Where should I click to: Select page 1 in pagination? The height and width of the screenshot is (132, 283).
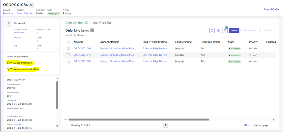pyautogui.click(x=166, y=125)
